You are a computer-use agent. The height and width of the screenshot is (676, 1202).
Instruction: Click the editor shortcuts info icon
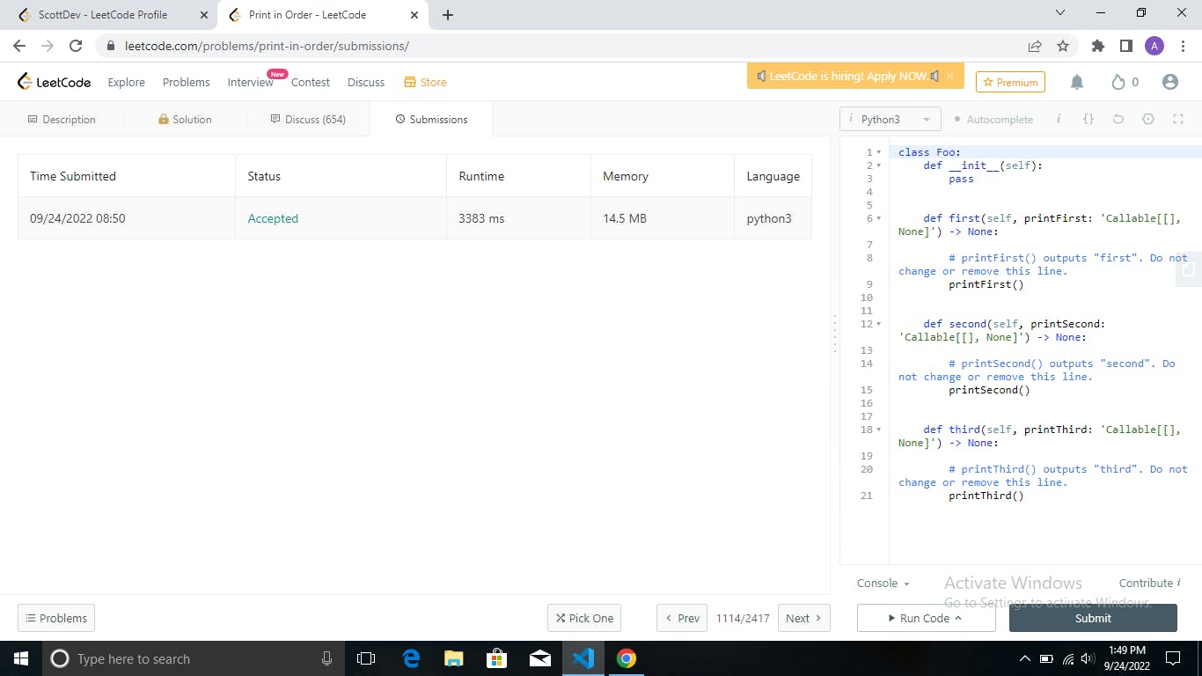pyautogui.click(x=1059, y=119)
